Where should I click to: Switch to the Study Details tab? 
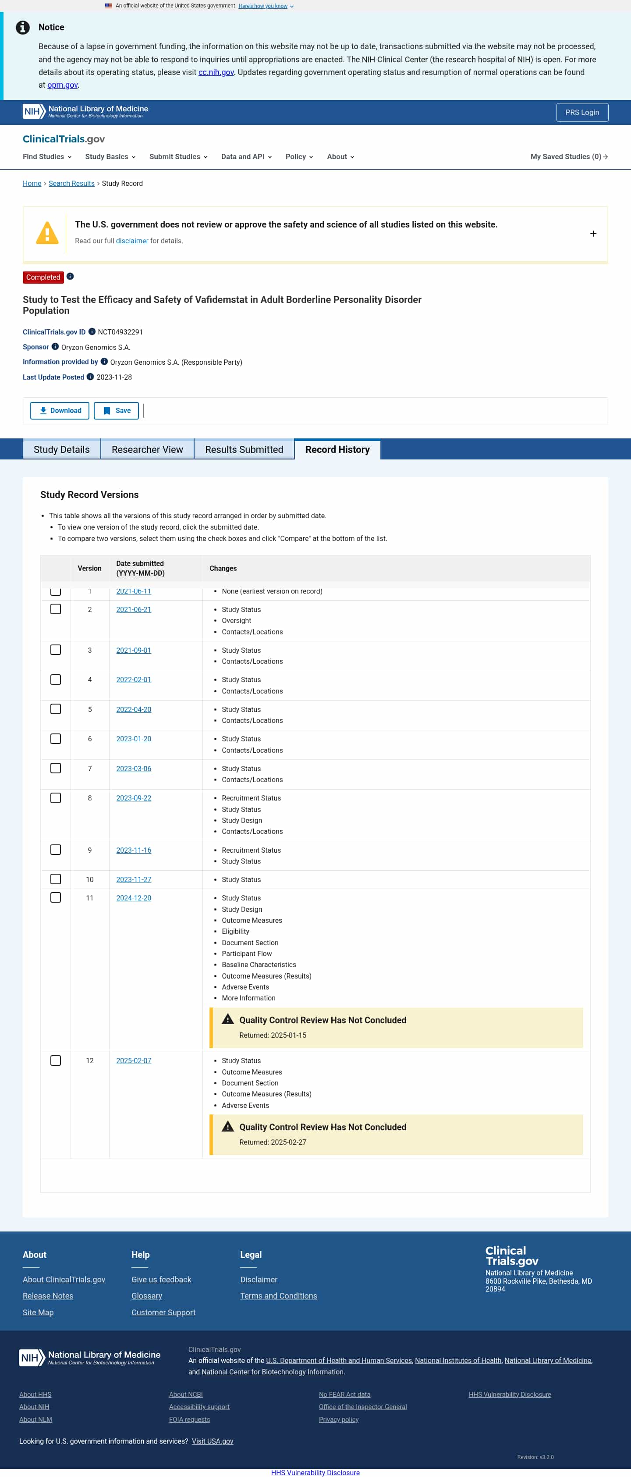(62, 449)
